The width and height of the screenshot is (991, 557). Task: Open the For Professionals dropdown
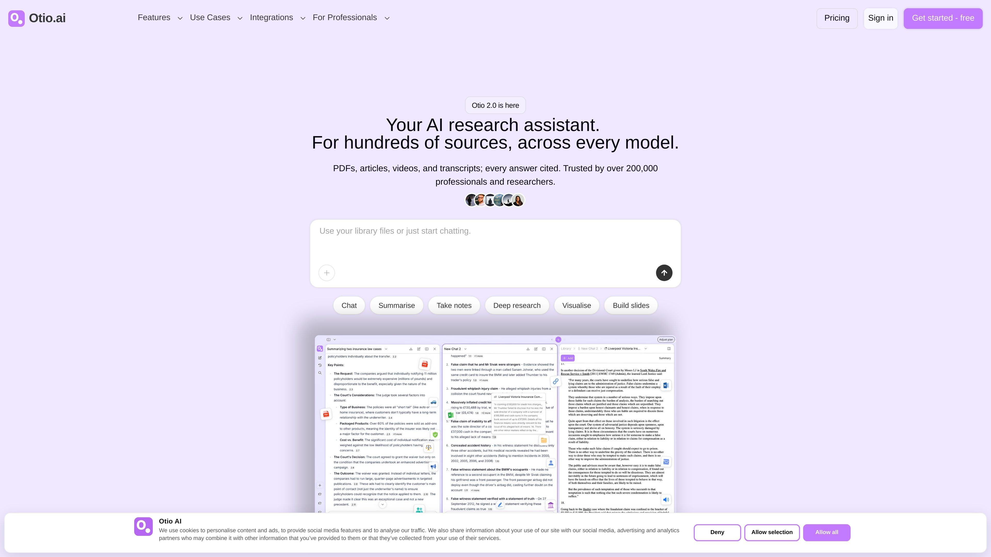[x=351, y=18]
